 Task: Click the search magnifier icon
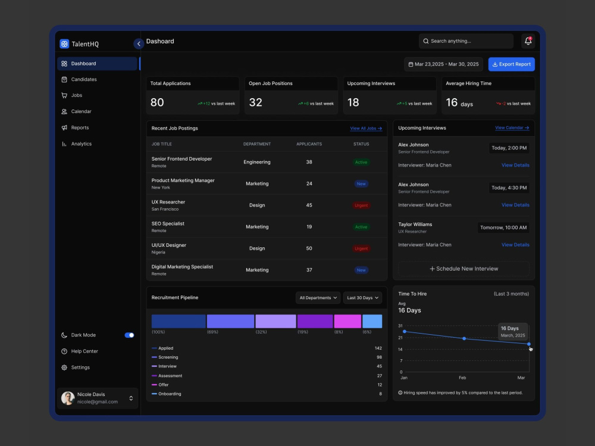click(426, 41)
